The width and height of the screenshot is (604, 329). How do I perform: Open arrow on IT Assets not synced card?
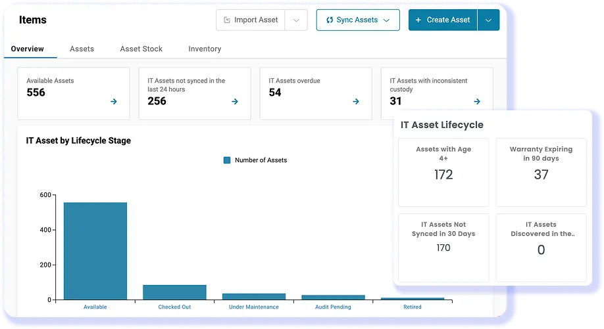[x=235, y=102]
